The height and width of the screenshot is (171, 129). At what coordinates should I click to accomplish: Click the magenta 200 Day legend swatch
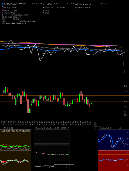coord(3,11)
